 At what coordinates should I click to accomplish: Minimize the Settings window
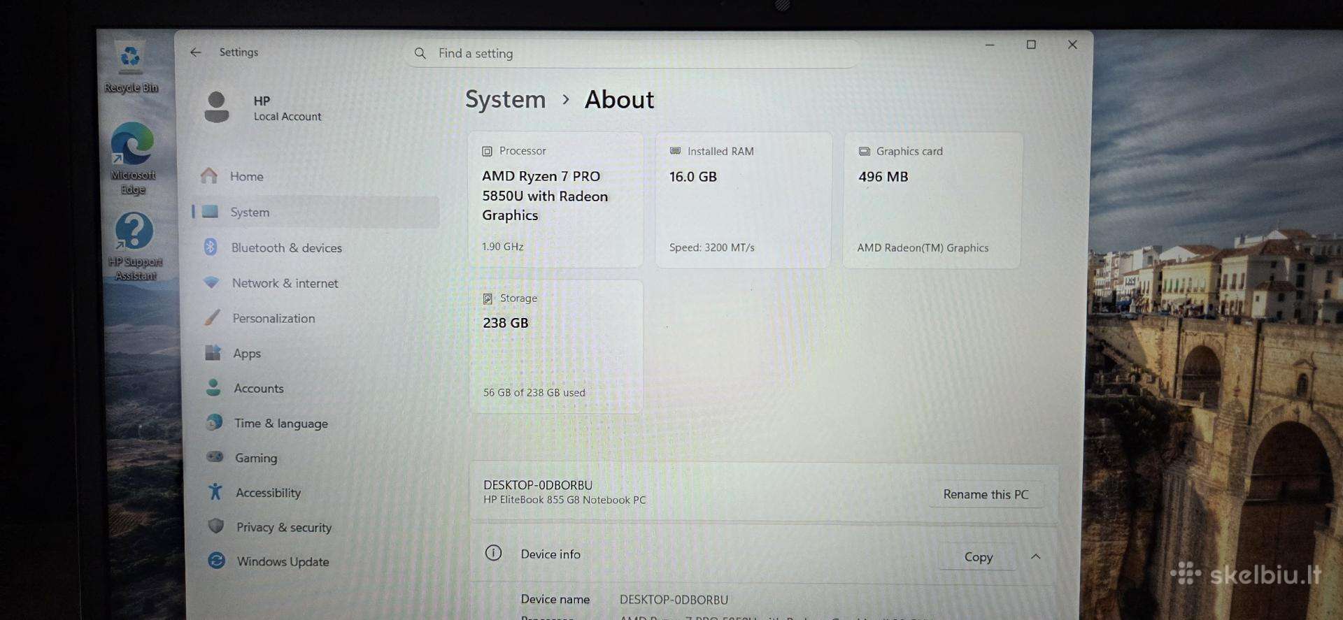tap(990, 45)
